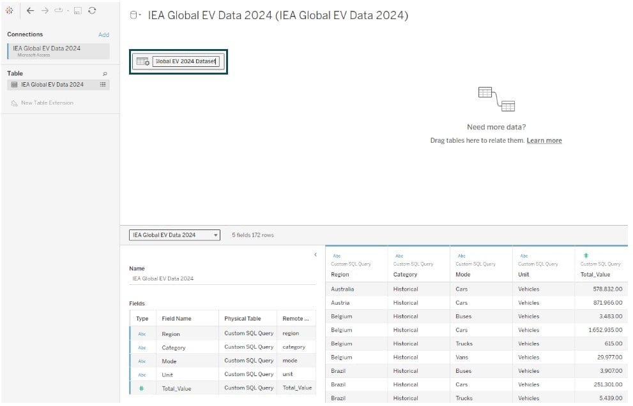633x406 pixels.
Task: Select the Total_Value column header in data grid
Action: [595, 275]
